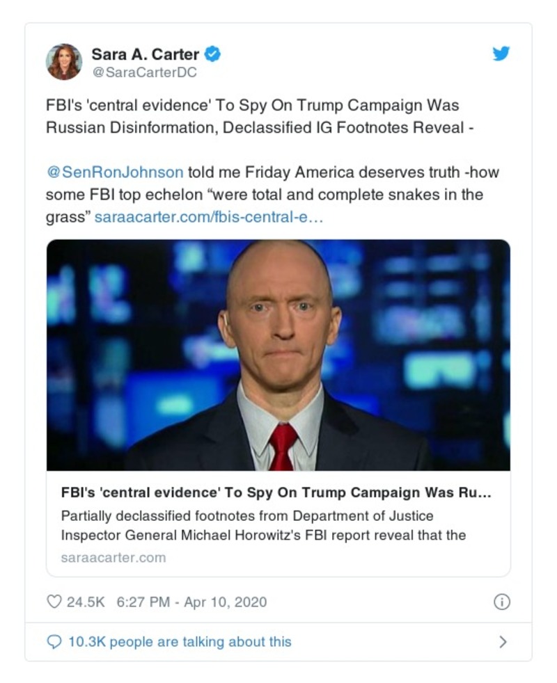Open Sara A. Carter's profile avatar
This screenshot has height=683, width=557.
[x=64, y=62]
